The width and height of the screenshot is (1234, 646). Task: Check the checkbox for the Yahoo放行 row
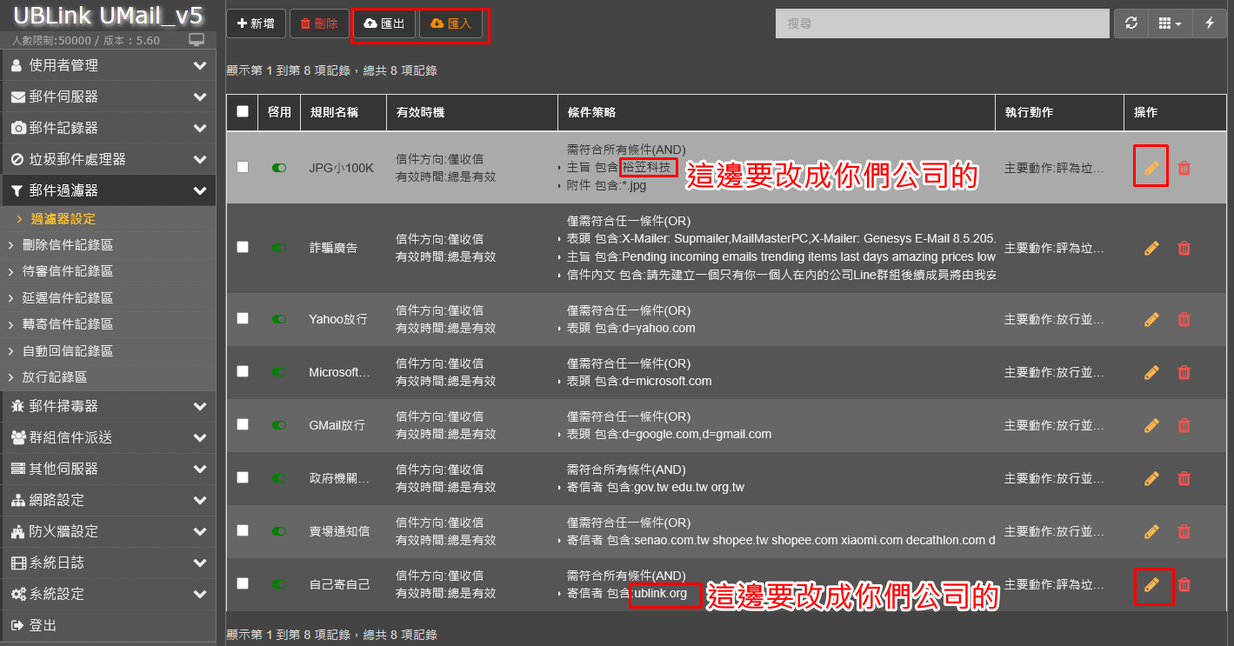coord(243,319)
